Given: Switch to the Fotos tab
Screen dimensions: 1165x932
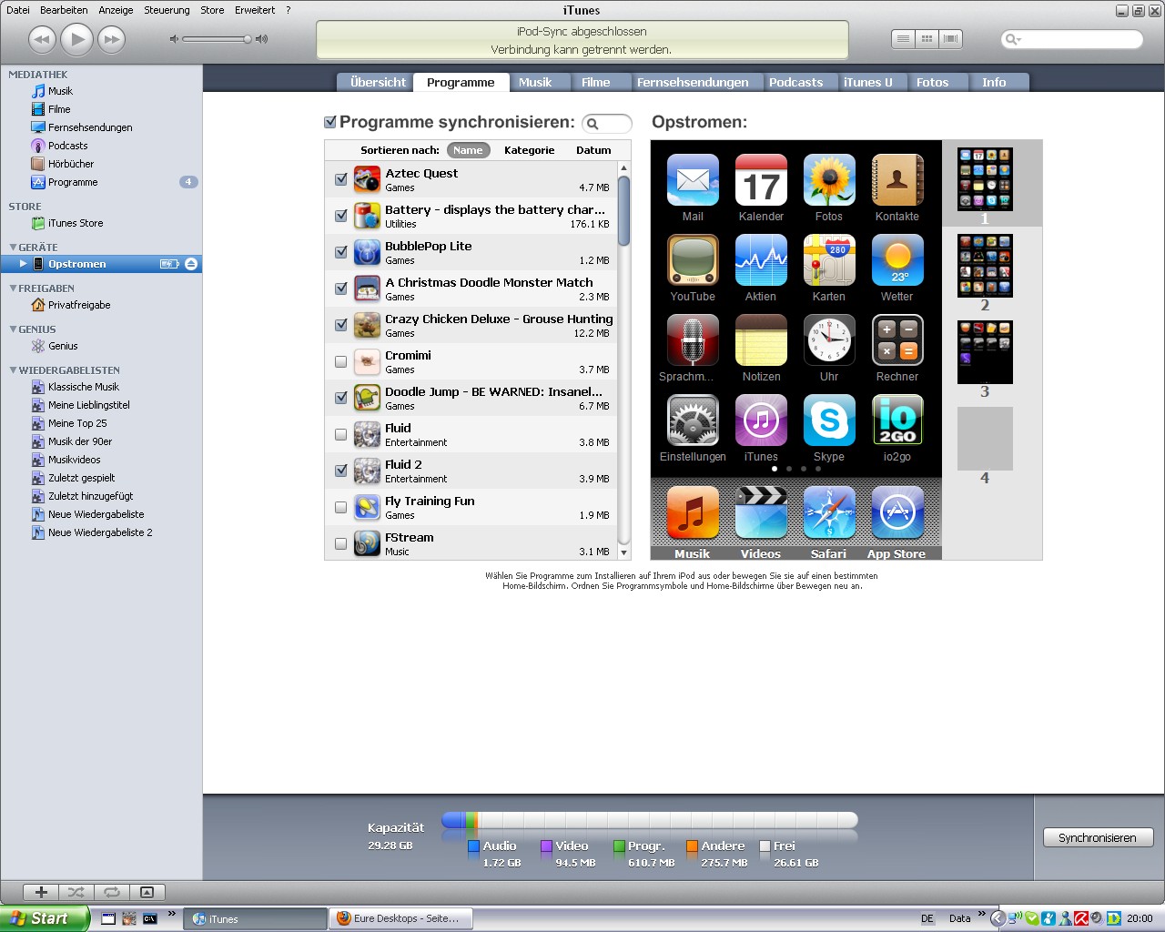Looking at the screenshot, I should [932, 82].
